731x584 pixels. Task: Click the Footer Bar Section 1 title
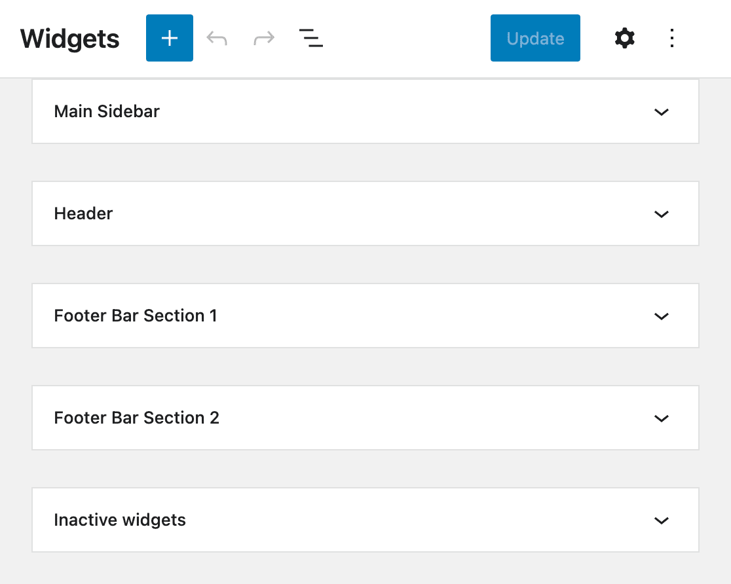tap(136, 316)
